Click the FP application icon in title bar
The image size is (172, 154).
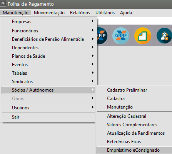[x=3, y=3]
